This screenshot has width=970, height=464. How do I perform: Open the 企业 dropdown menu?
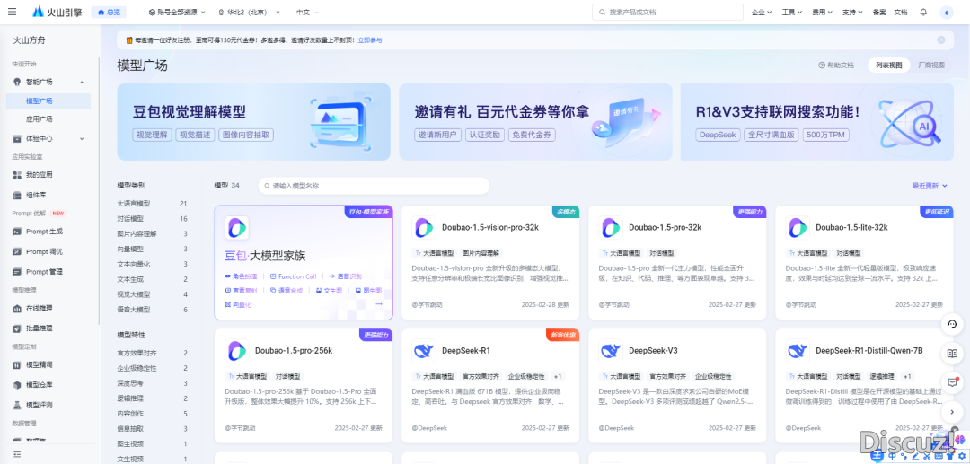click(x=762, y=13)
